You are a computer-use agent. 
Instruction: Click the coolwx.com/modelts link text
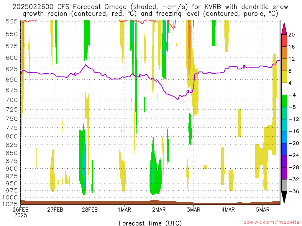point(271,222)
